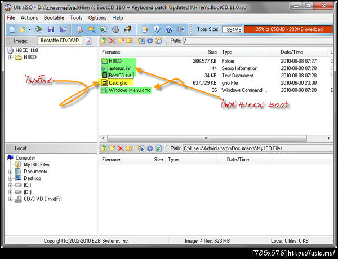Viewport: 338px width, 259px height.
Task: Expand the Desktop node in the Local tree
Action: point(10,178)
